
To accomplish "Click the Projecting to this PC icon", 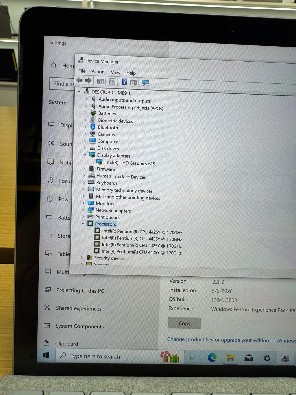I will (48, 289).
